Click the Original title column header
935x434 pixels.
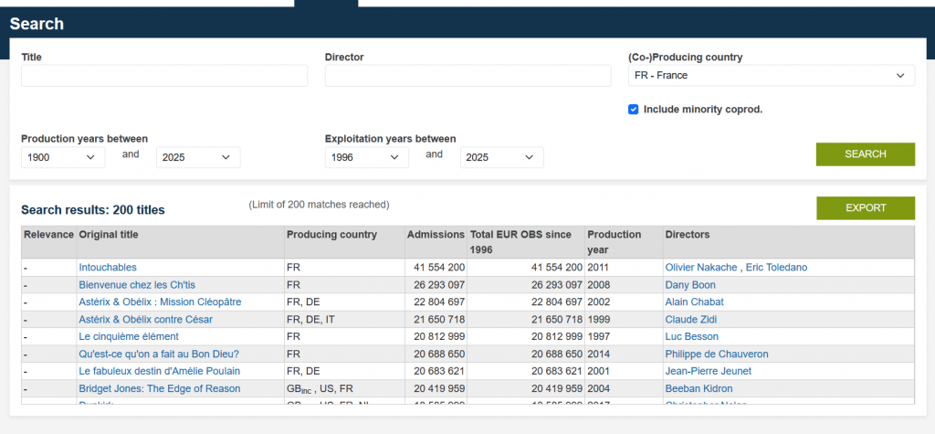point(109,235)
